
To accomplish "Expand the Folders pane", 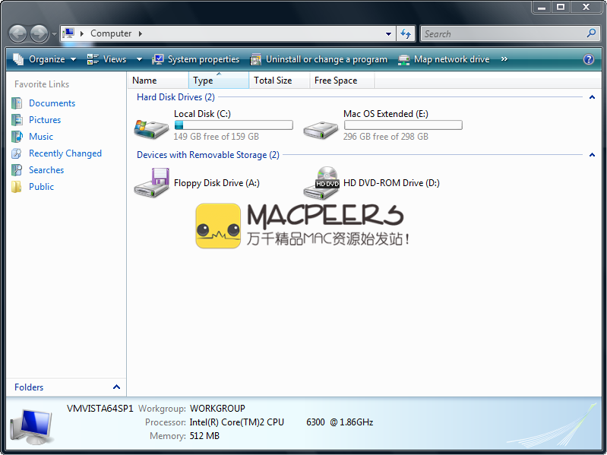I will [x=116, y=387].
